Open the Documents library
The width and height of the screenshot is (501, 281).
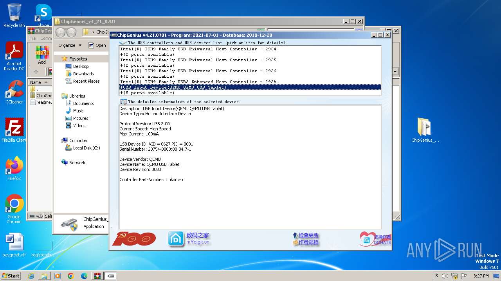79,103
